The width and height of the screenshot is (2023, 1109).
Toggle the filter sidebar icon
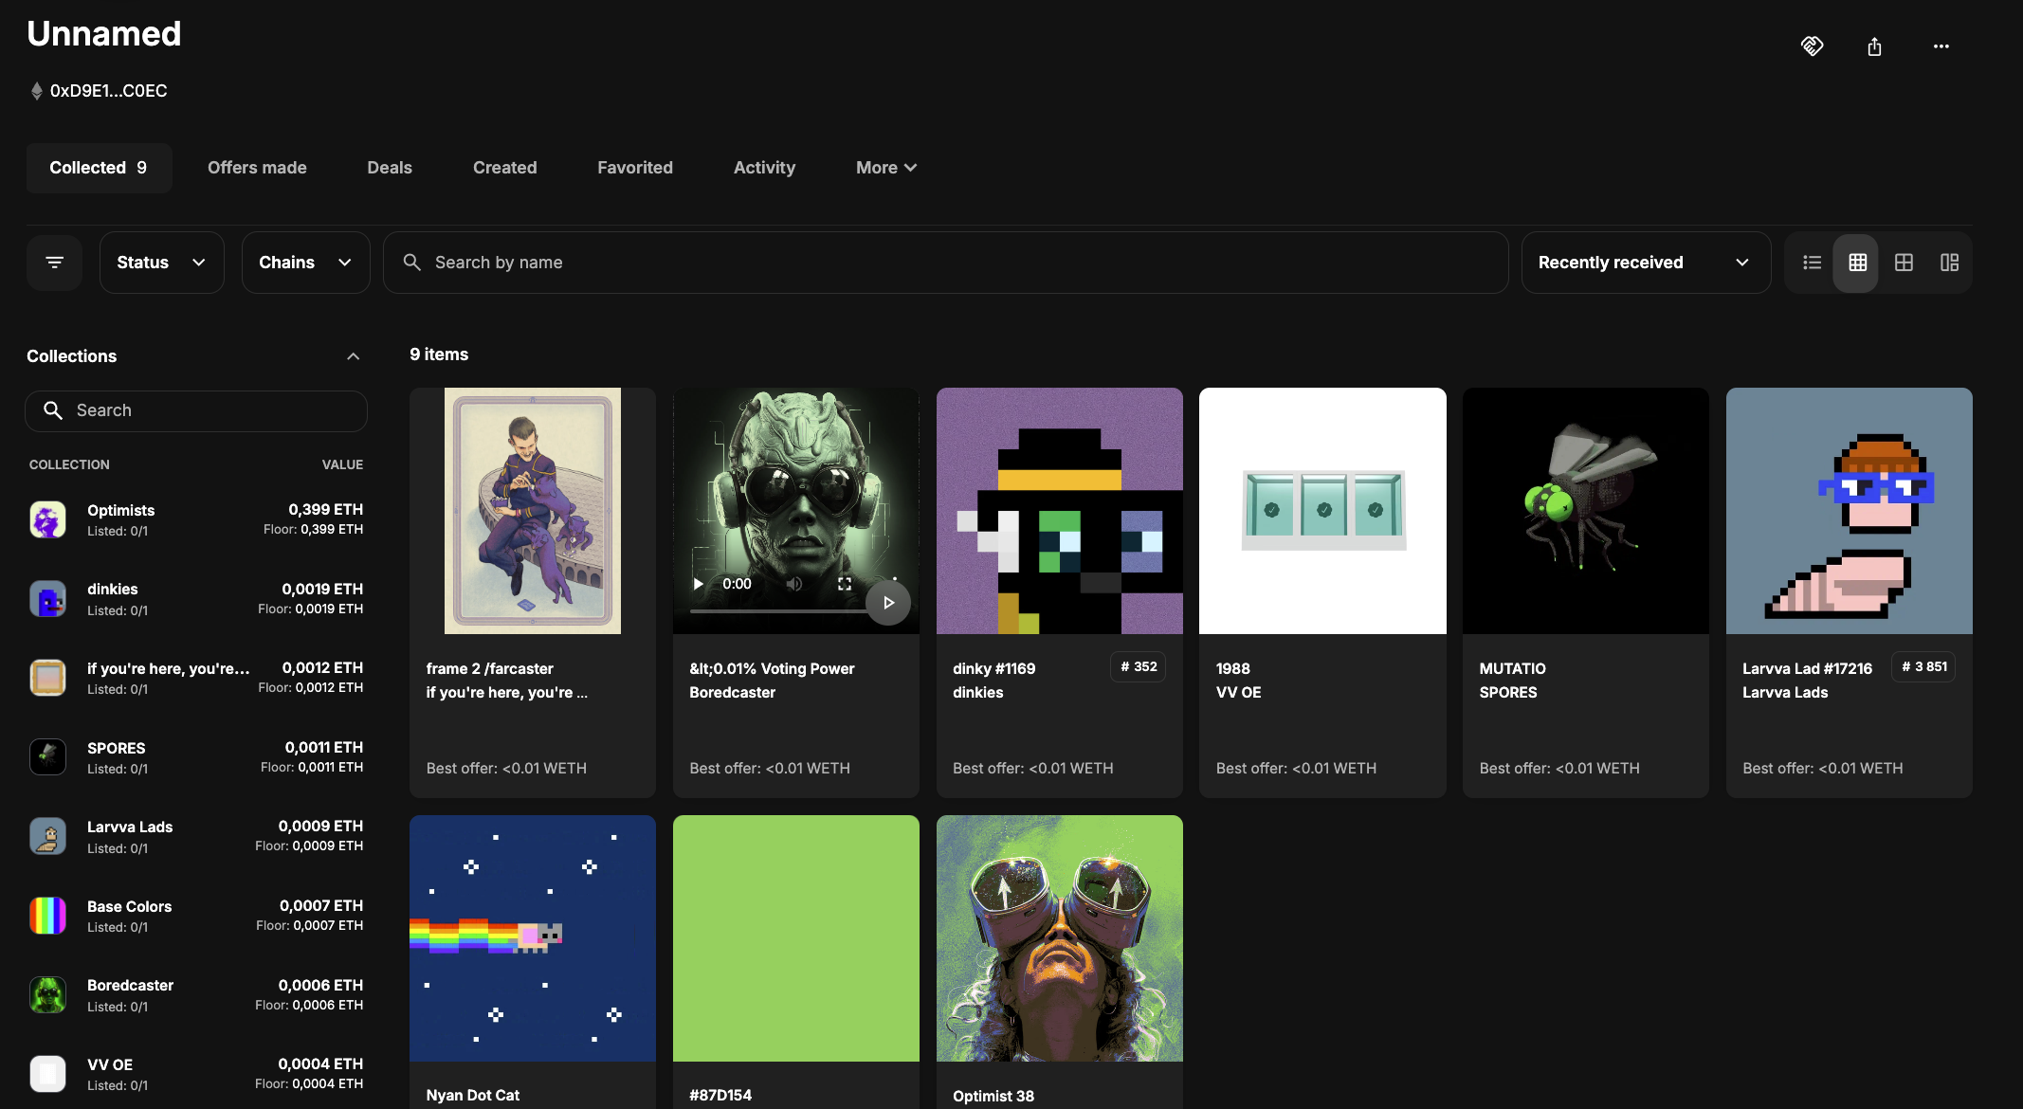(x=55, y=263)
